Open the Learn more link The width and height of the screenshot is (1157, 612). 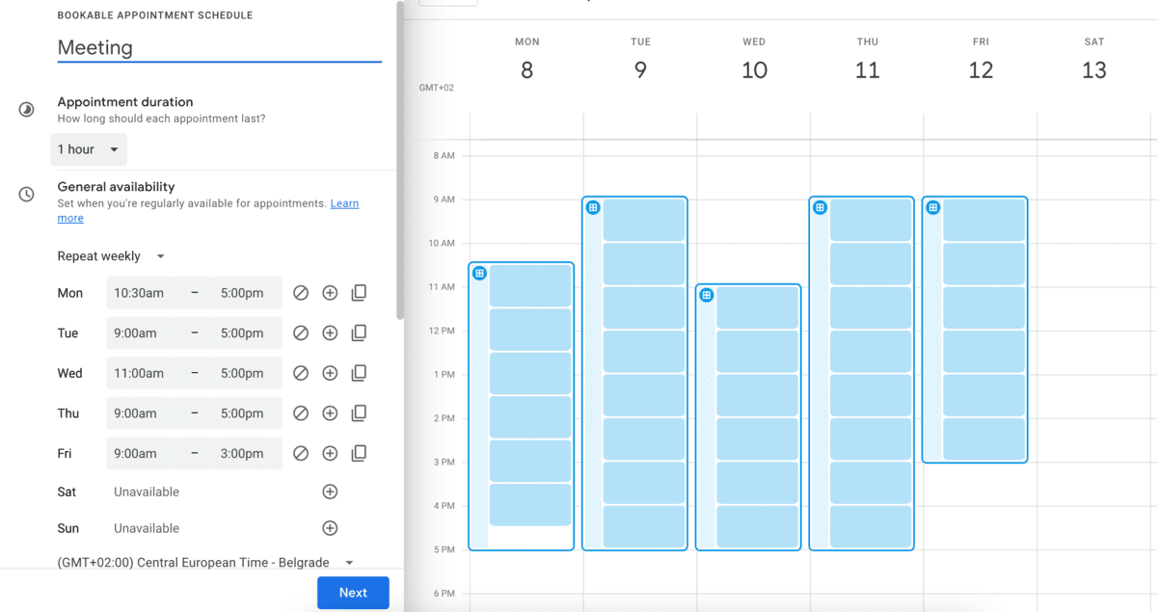[342, 203]
